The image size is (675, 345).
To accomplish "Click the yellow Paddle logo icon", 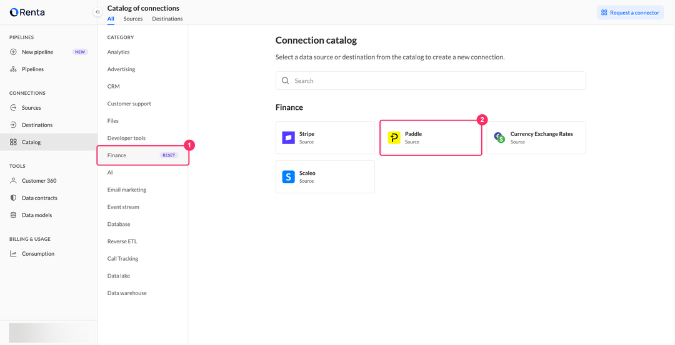I will tap(394, 137).
